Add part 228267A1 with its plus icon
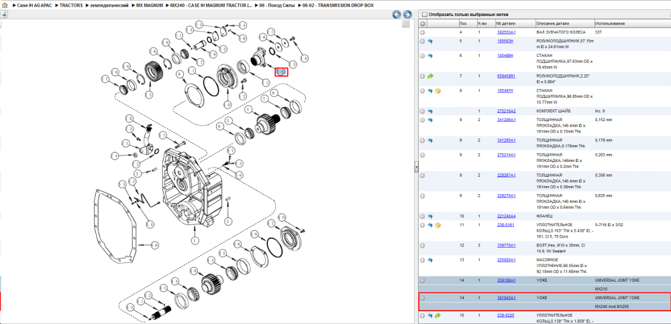Screen dimensions: 671x324 pyautogui.click(x=422, y=175)
